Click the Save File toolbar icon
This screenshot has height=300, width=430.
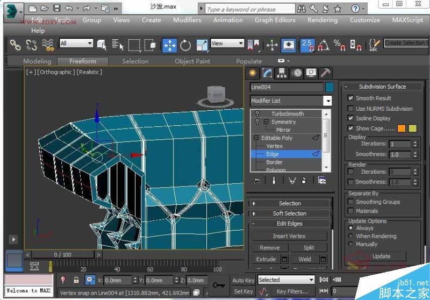[57, 8]
